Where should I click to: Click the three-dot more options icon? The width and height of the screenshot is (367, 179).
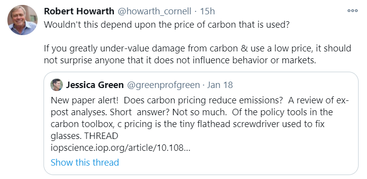tap(352, 11)
